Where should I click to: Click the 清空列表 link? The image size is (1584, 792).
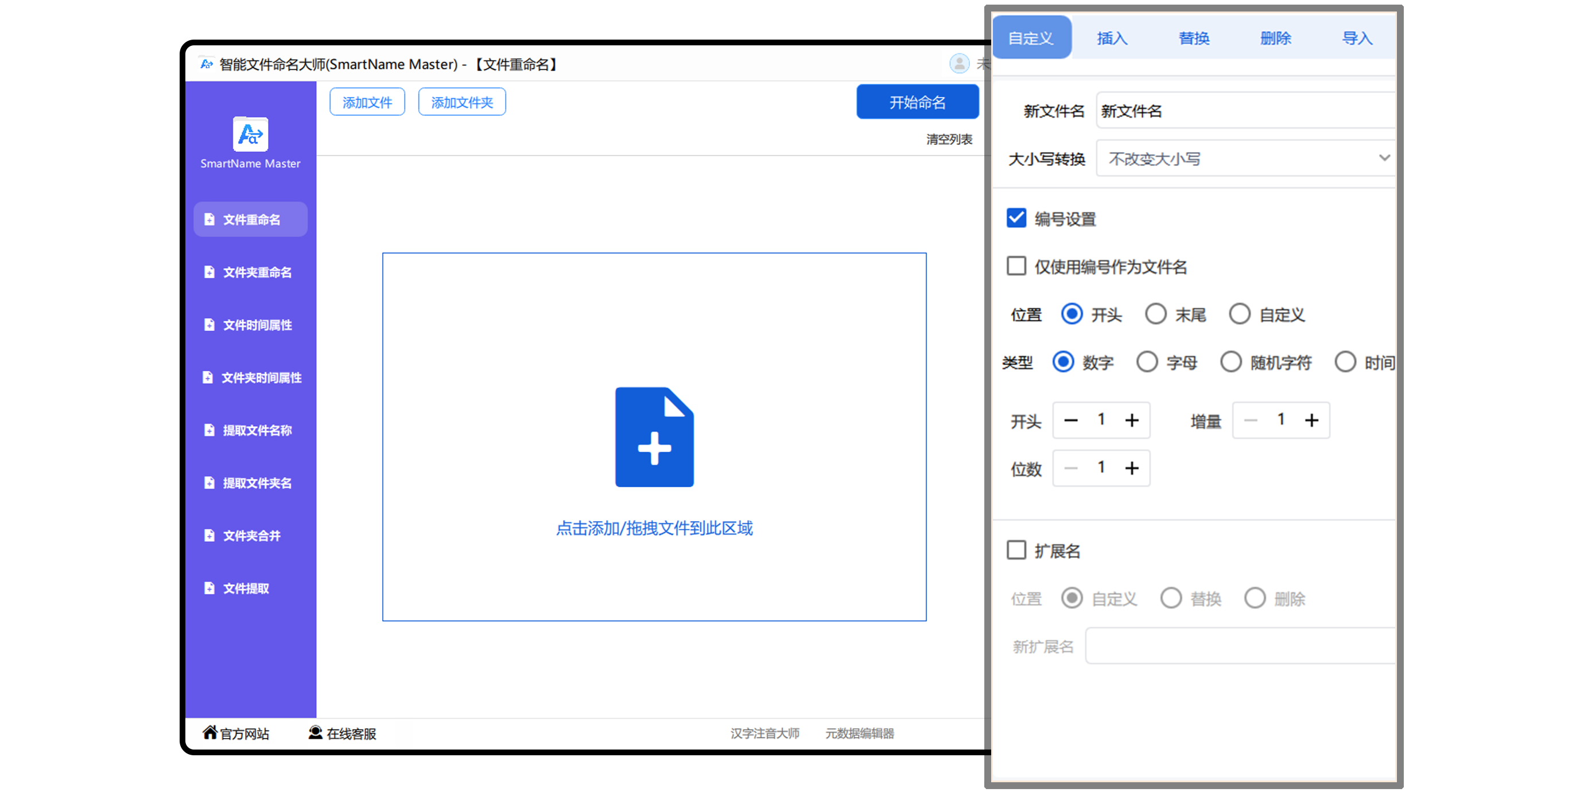pyautogui.click(x=949, y=139)
